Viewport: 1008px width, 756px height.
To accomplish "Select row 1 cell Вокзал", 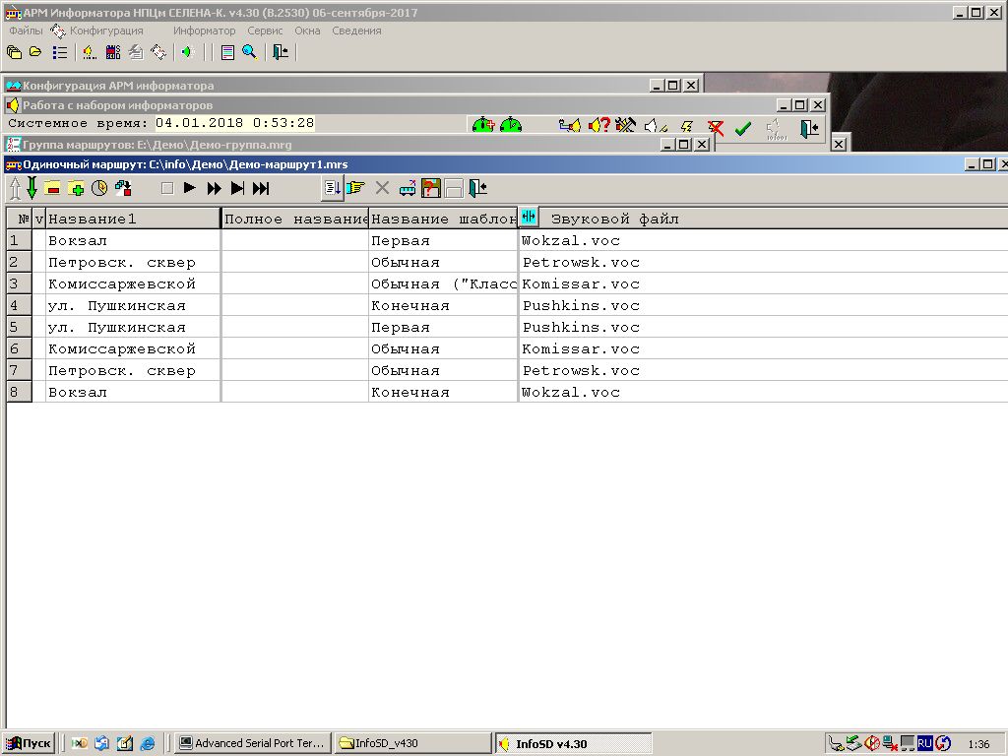I will pyautogui.click(x=133, y=240).
